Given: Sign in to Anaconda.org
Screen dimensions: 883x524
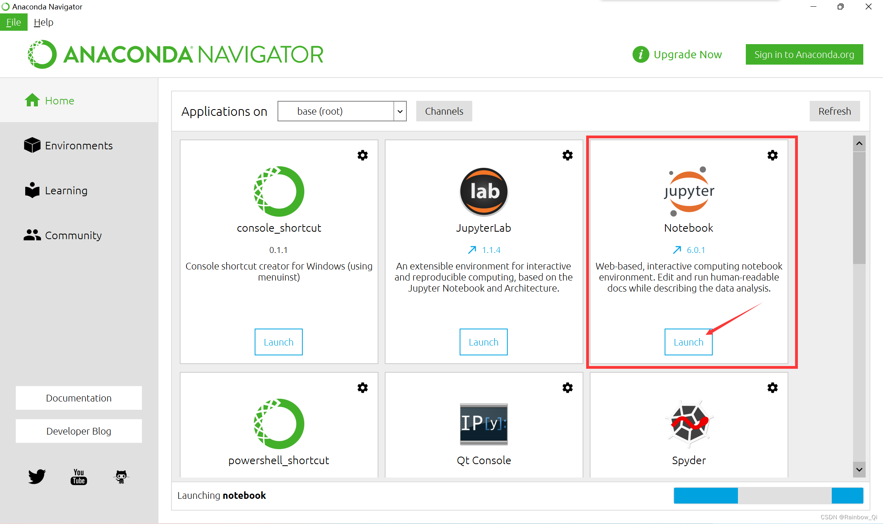Looking at the screenshot, I should pyautogui.click(x=805, y=54).
